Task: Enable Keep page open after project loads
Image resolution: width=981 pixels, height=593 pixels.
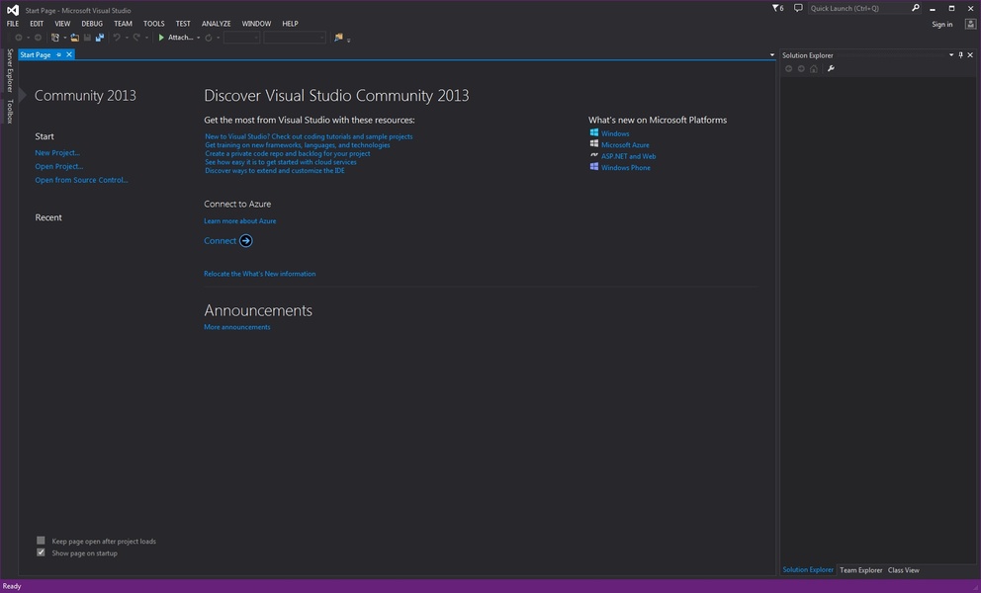Action: (41, 541)
